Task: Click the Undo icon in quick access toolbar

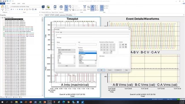Action: click(8, 1)
